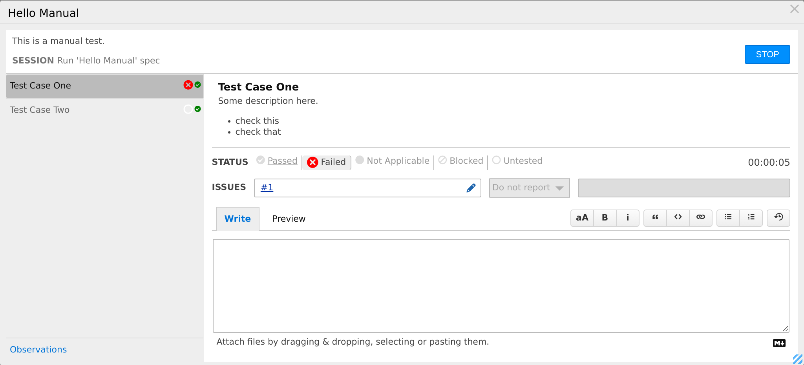Image resolution: width=804 pixels, height=365 pixels.
Task: Insert code formatting
Action: (678, 218)
